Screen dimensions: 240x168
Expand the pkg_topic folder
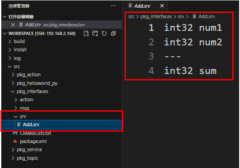(13, 158)
